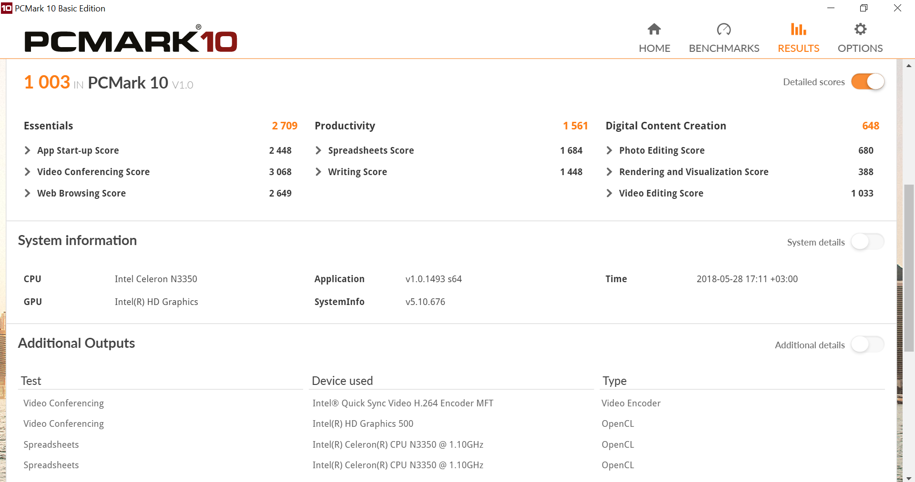Expand Video Conferencing Score chevron
Viewport: 915px width, 482px height.
point(27,172)
